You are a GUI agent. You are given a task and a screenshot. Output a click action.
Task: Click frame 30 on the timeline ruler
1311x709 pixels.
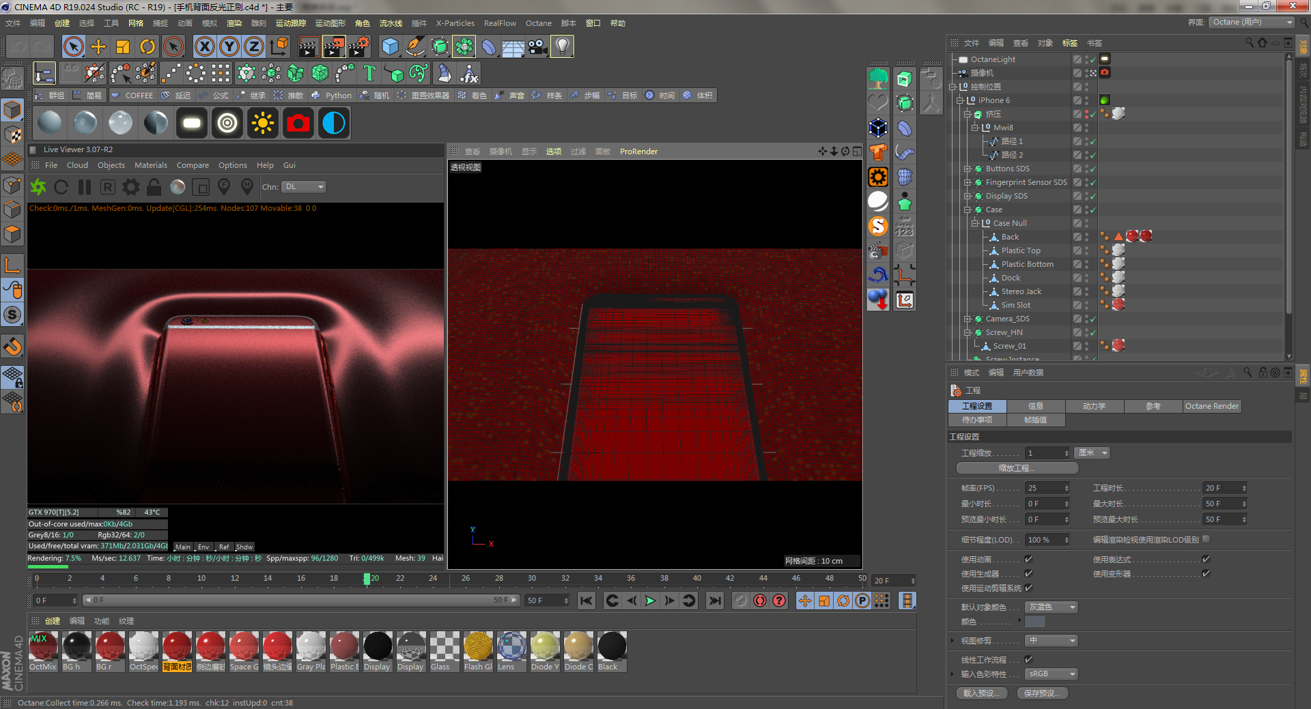[532, 579]
